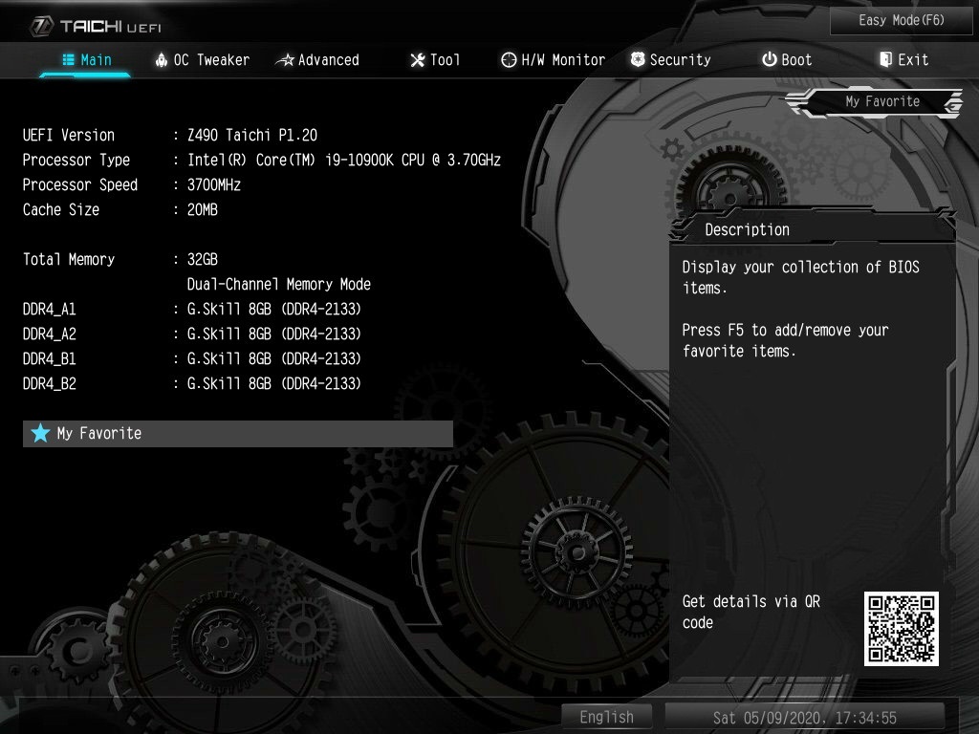
Task: Select the highlighted My Favorite list entry
Action: click(x=237, y=434)
